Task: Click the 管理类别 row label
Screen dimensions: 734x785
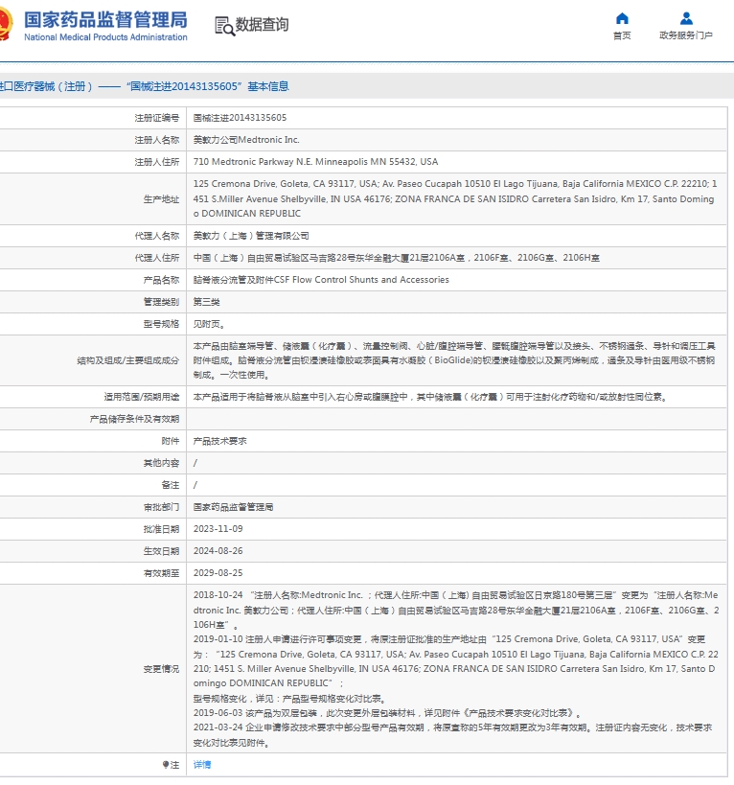Action: [161, 302]
